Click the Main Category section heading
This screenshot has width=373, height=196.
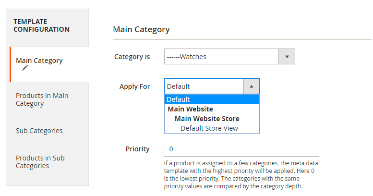tap(141, 29)
